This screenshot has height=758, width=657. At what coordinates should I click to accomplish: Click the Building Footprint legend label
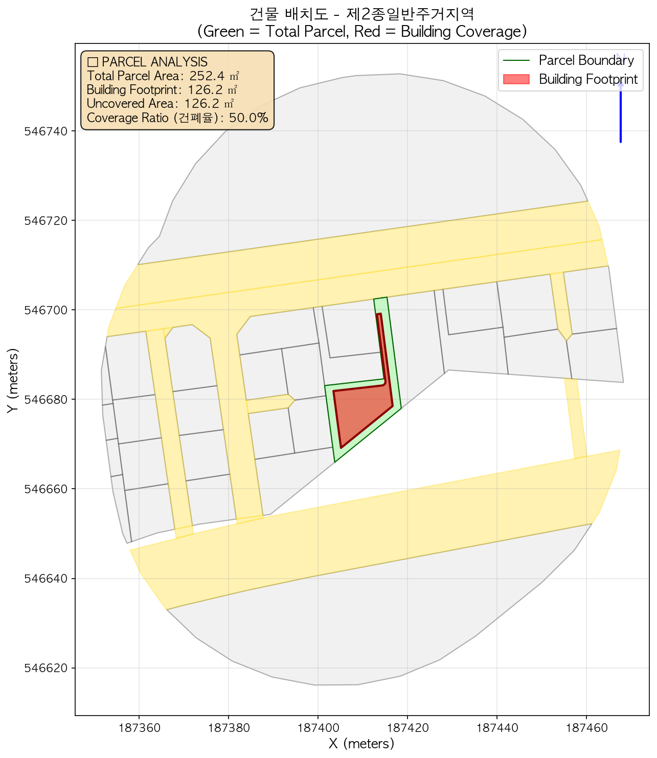[588, 79]
